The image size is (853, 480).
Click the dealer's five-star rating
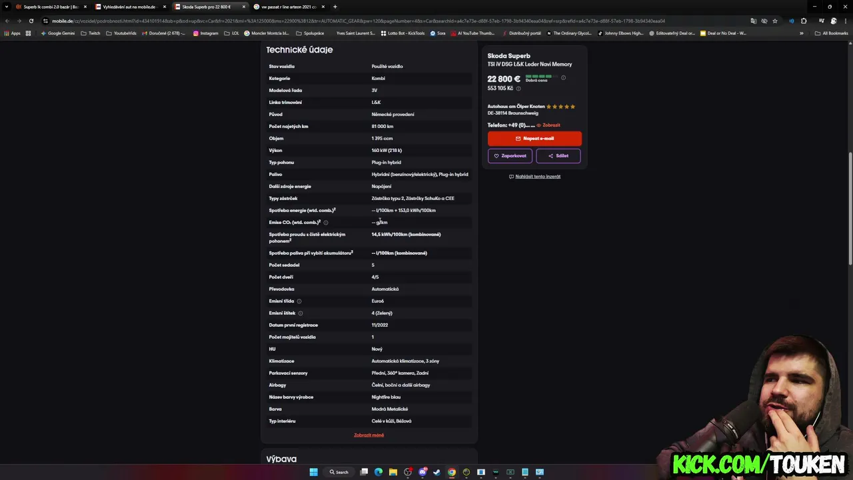click(x=560, y=107)
